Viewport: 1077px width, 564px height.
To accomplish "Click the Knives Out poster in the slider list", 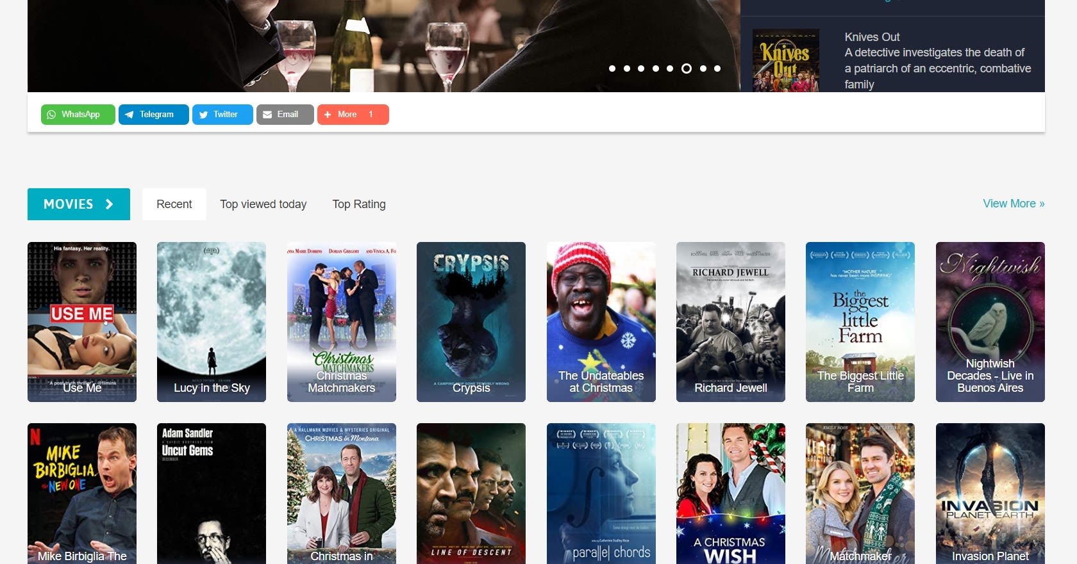I will 786,60.
